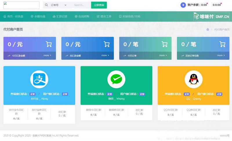The image size is (232, 141).
Task: Click the 支付宝今日汇款 value
Action: click(16, 119)
